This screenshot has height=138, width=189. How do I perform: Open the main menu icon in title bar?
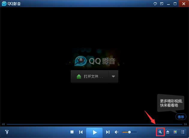coord(162,4)
